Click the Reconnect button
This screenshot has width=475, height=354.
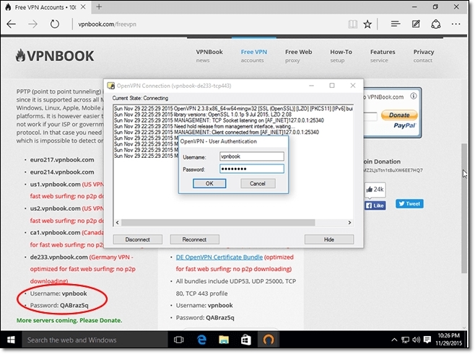pyautogui.click(x=194, y=239)
